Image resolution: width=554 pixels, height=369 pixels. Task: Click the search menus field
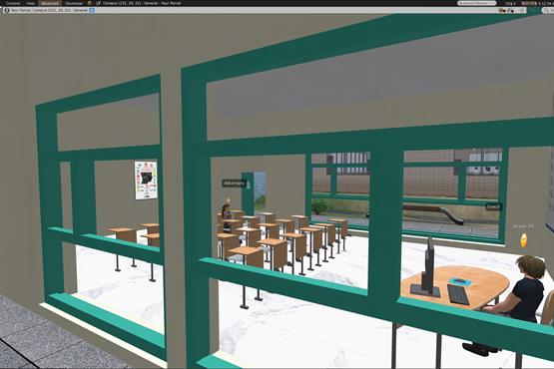[x=476, y=3]
